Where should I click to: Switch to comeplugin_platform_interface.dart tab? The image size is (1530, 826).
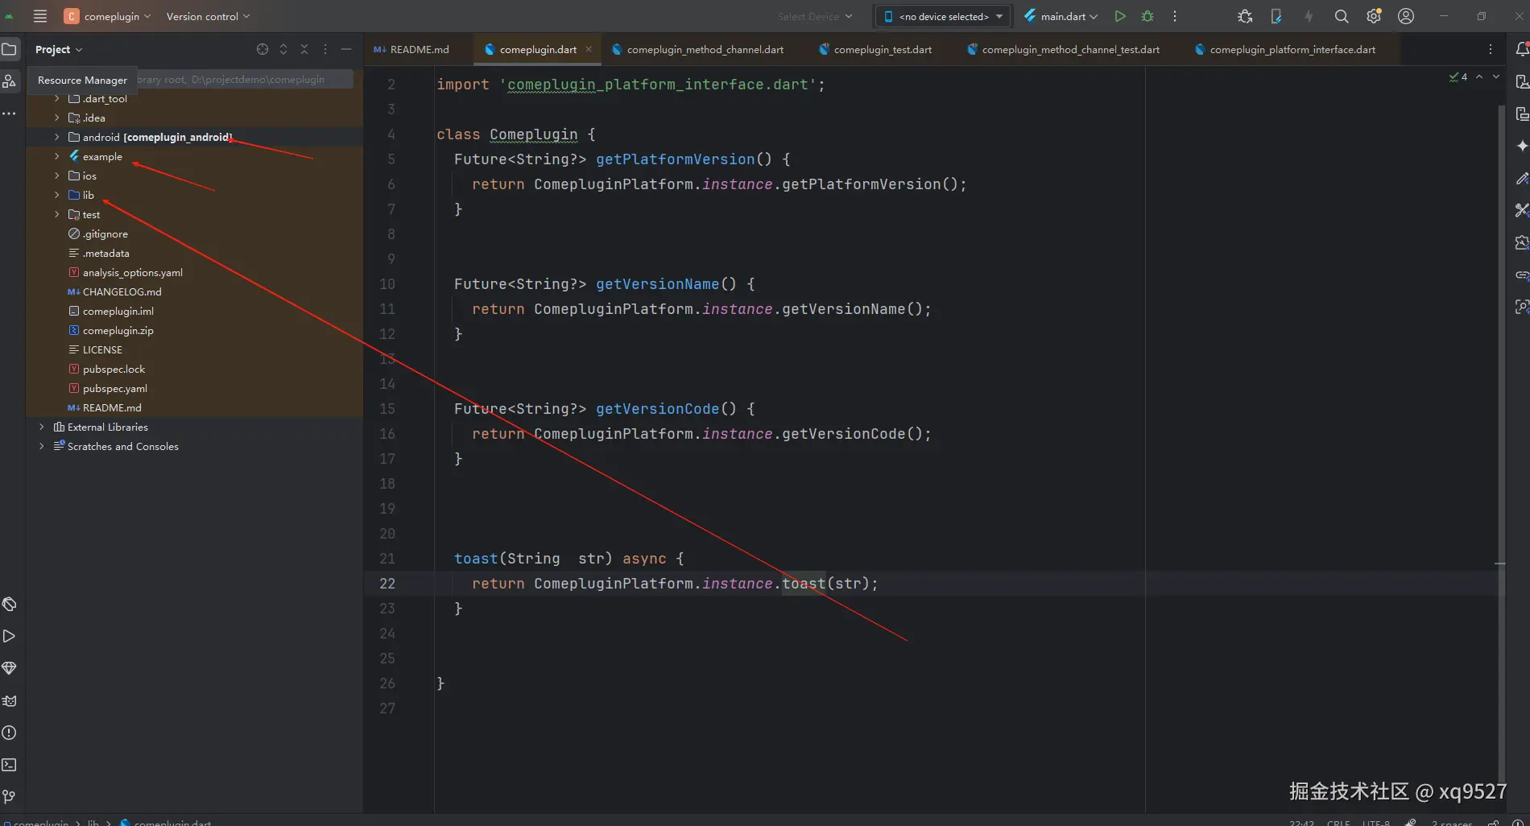[x=1285, y=49]
